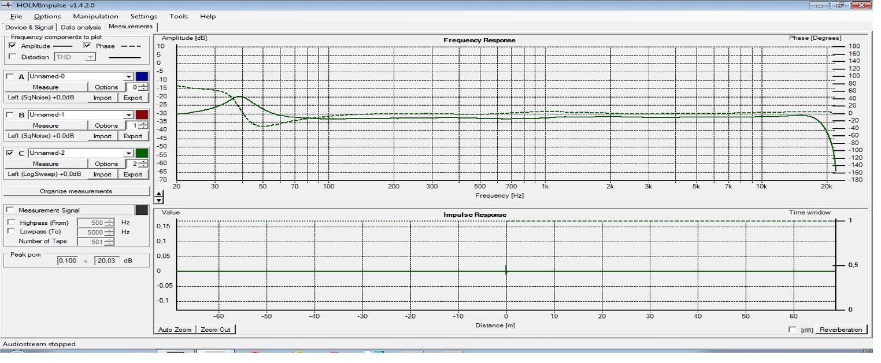Open the Help menu
Screen dimensions: 881x363
(208, 16)
